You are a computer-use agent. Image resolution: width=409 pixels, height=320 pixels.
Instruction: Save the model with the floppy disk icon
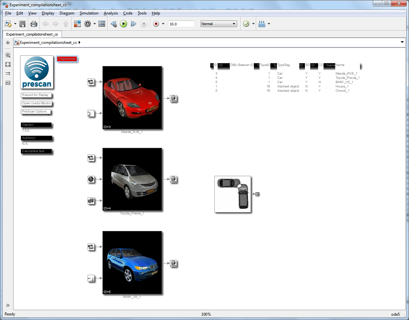22,24
